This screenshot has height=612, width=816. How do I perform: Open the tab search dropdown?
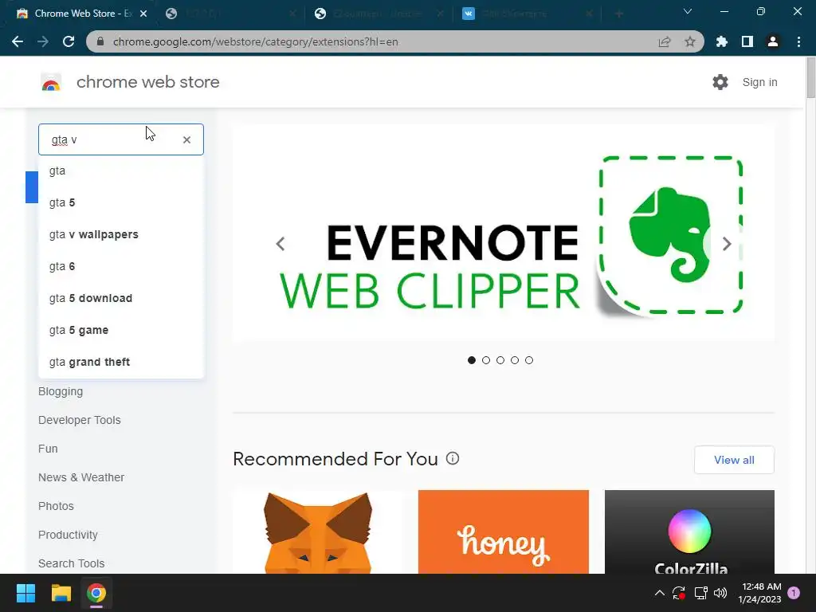point(688,11)
